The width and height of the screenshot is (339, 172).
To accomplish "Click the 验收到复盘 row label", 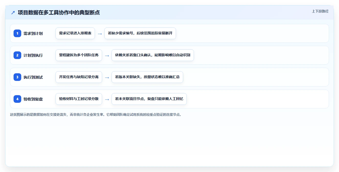I will [x=33, y=99].
